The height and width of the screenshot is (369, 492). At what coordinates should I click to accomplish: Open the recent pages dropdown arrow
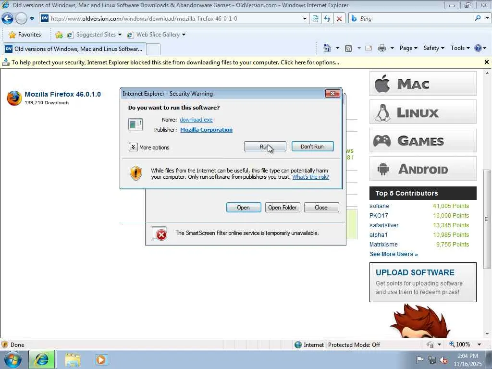pos(32,19)
